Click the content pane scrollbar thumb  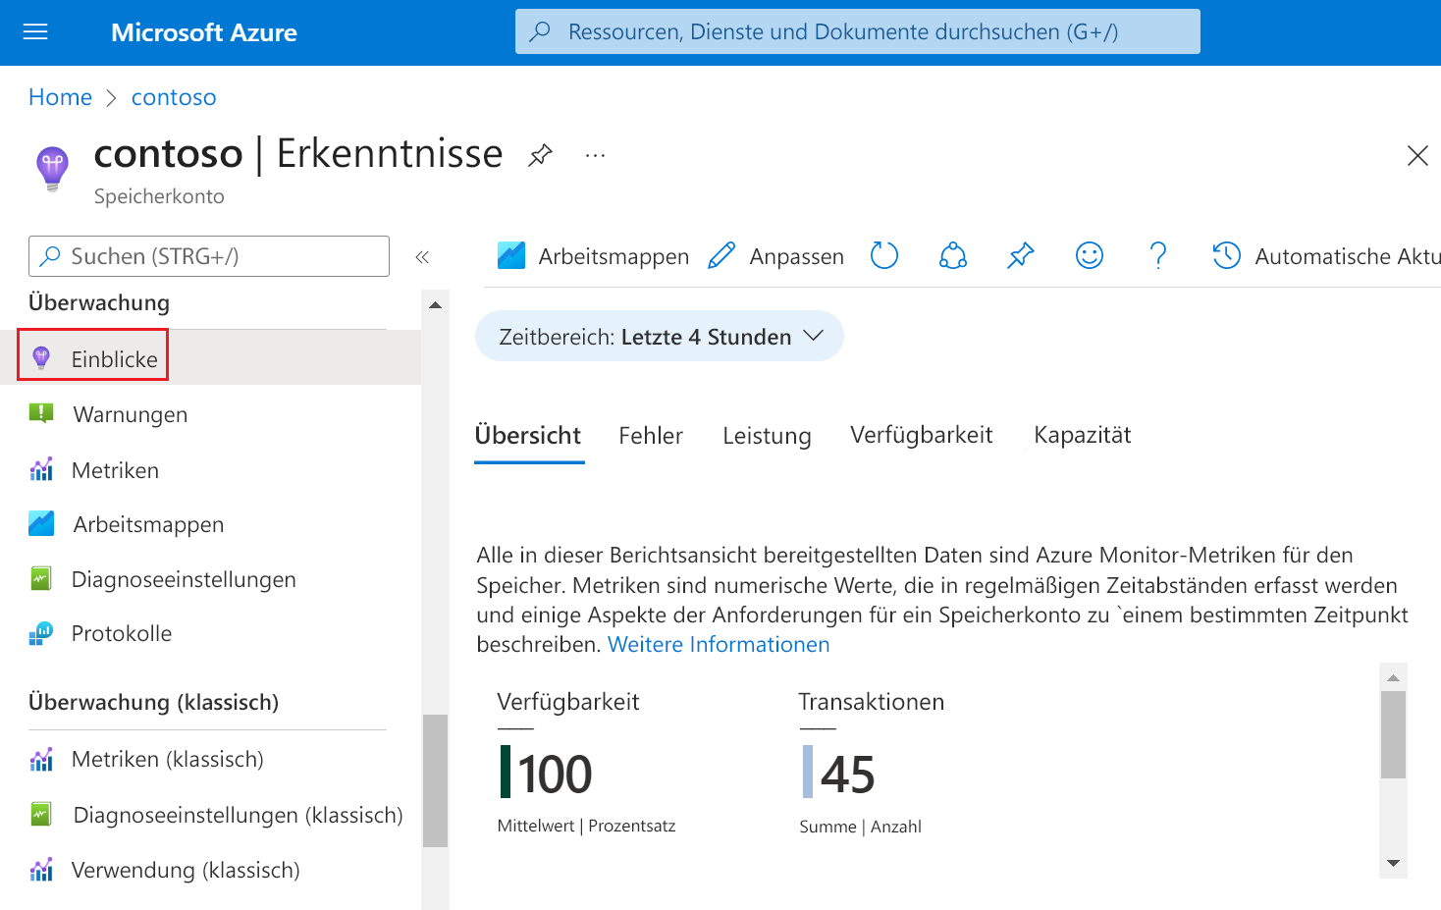[x=1393, y=734]
